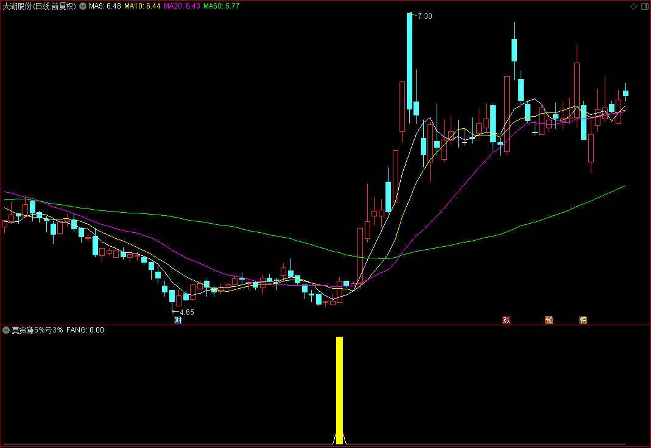The height and width of the screenshot is (448, 651).
Task: Select the MA20: 6.43 indicator label
Action: point(182,6)
